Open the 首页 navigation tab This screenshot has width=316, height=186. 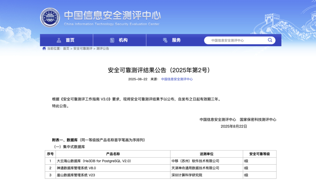[66, 40]
